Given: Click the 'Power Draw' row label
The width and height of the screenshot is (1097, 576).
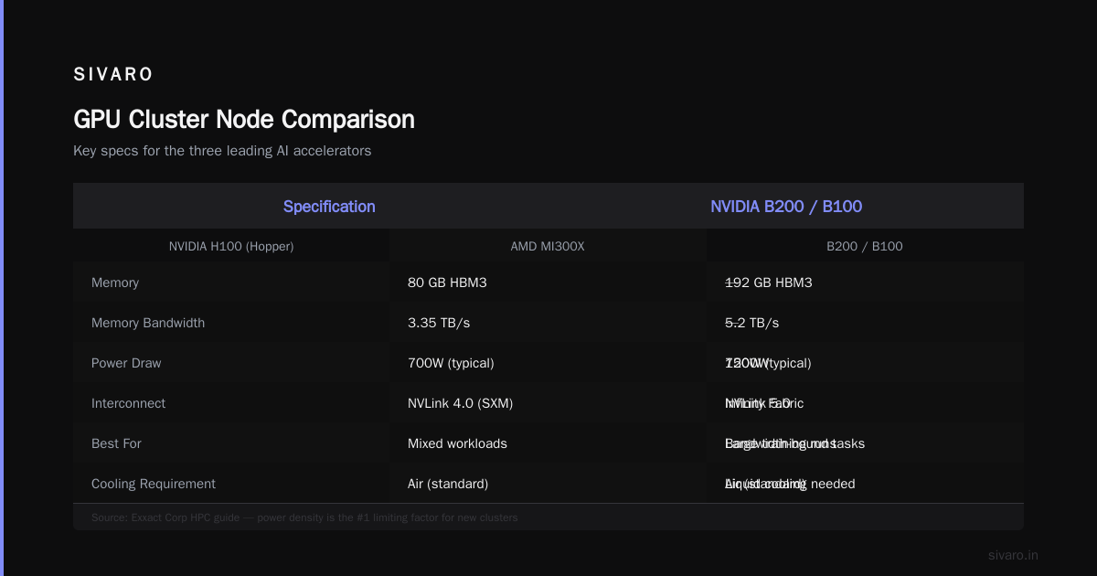Looking at the screenshot, I should (x=126, y=363).
